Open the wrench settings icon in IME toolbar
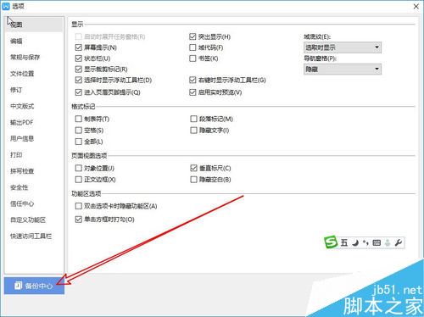This screenshot has height=317, width=424. pos(399,242)
